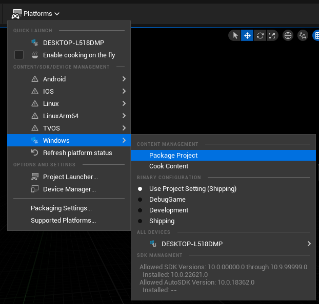Choose the Translate move tool
Screen dimensions: 319x304
coord(247,35)
